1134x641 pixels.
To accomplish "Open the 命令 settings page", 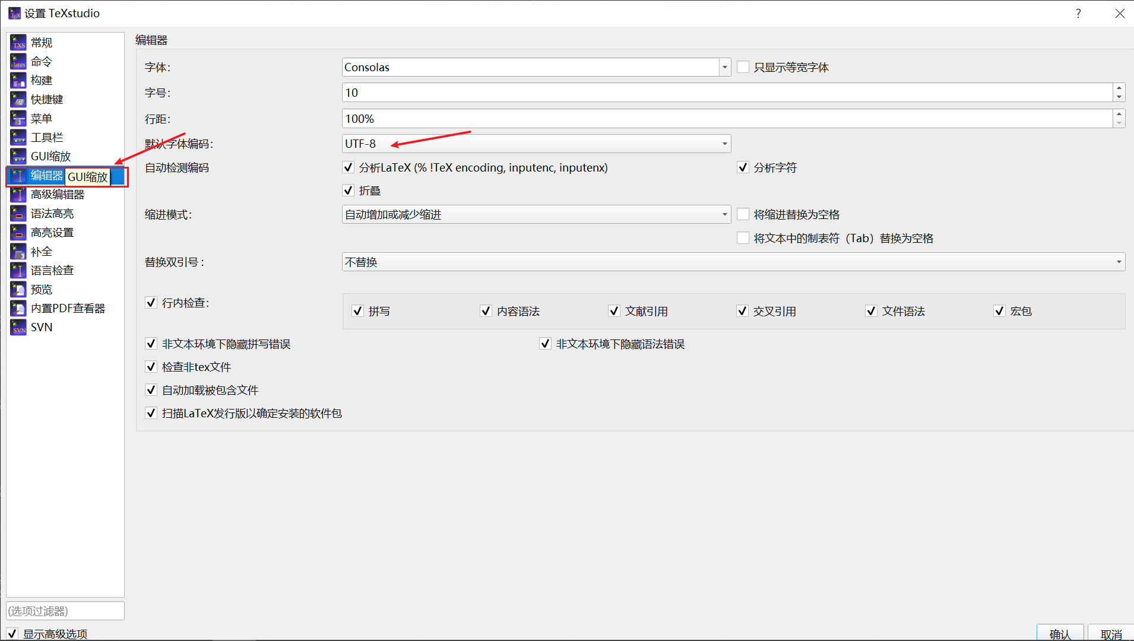I will point(42,61).
